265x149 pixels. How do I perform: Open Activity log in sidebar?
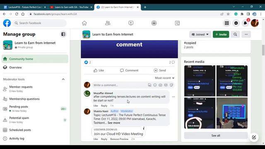(x=35, y=138)
